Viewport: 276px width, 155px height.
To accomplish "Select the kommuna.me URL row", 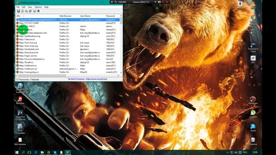I will pyautogui.click(x=68, y=53).
